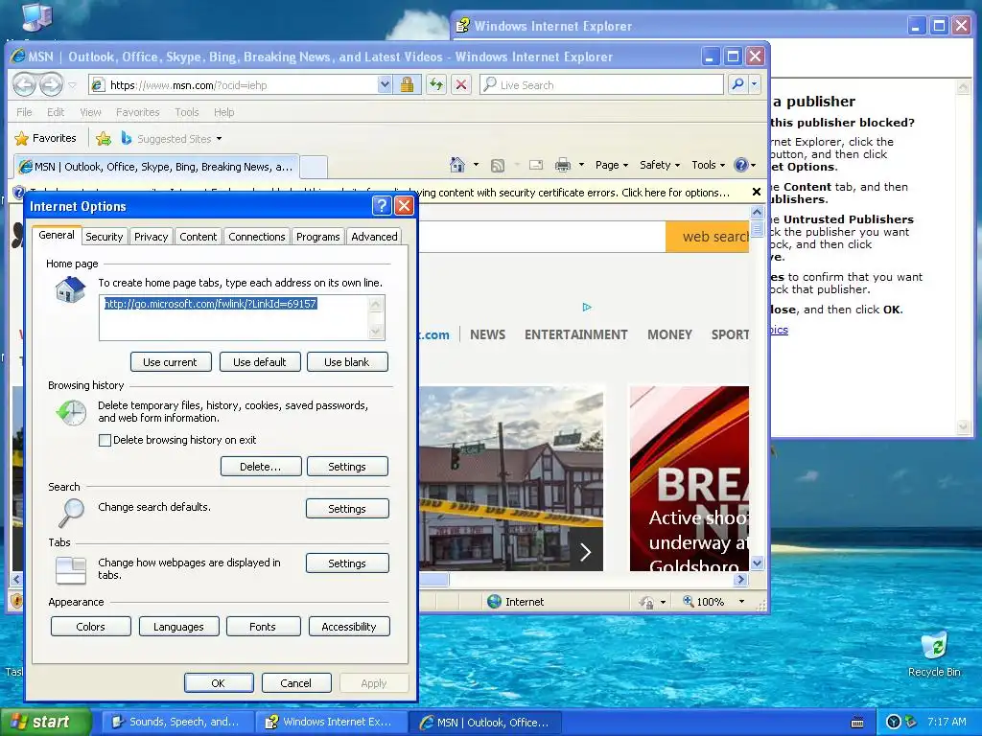982x736 pixels.
Task: Click the Use current button
Action: coord(171,361)
